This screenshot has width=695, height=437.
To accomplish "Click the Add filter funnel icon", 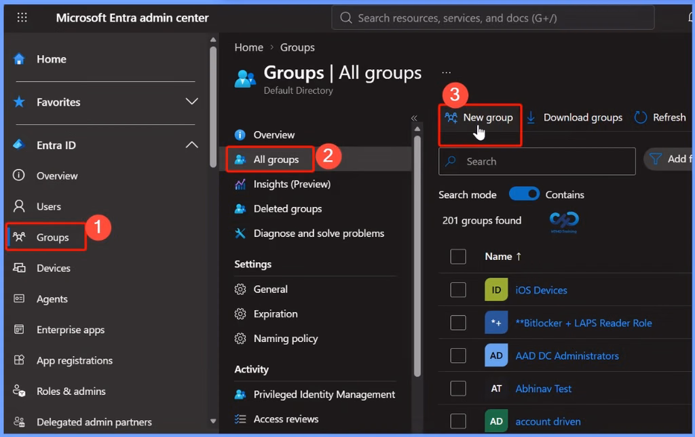I will click(655, 159).
